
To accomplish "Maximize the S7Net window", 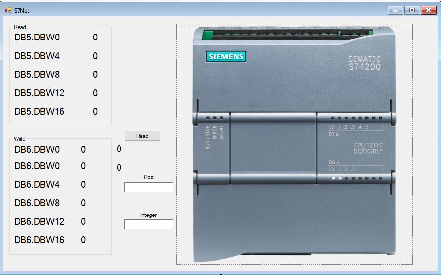I will [x=412, y=10].
